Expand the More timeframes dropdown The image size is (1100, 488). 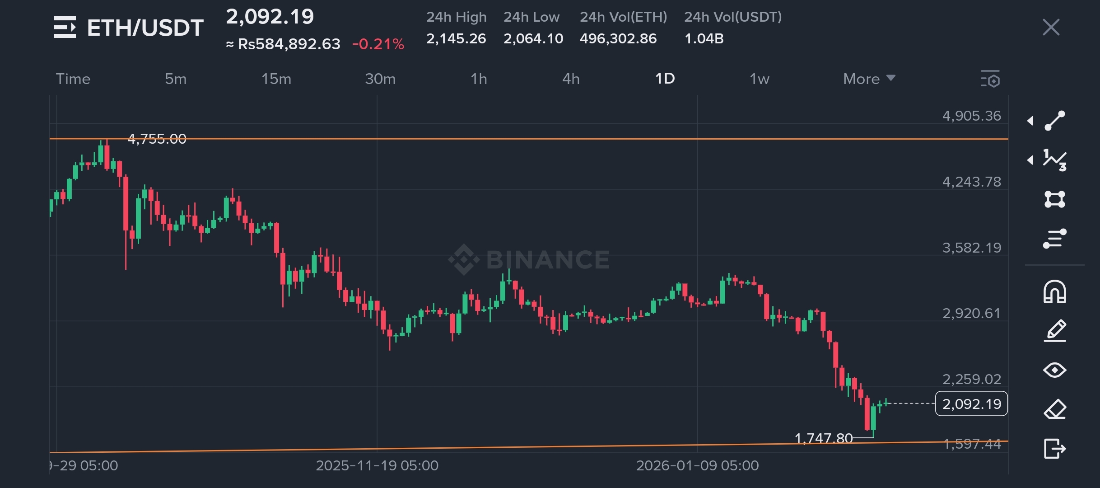coord(869,79)
